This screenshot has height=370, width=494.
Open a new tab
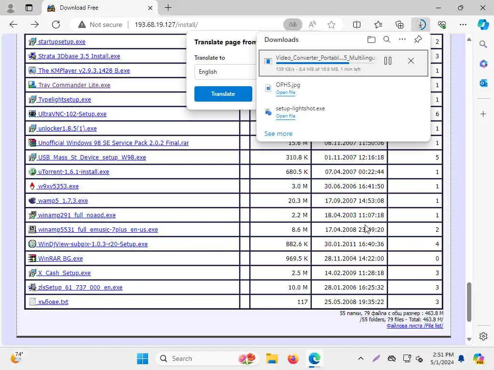(x=168, y=8)
